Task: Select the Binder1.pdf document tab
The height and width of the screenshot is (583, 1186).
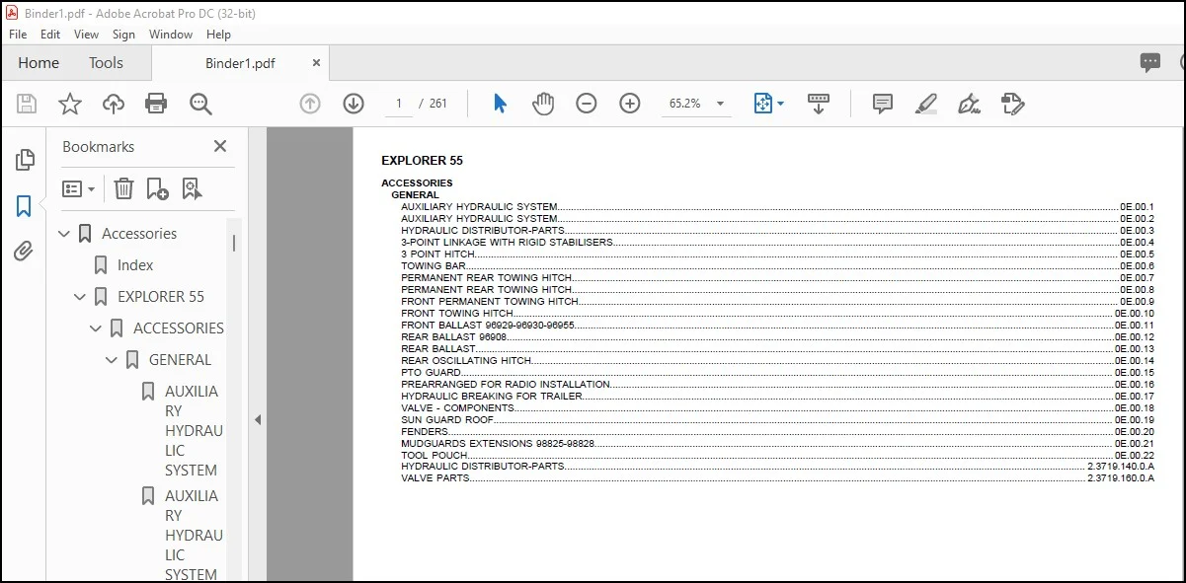Action: coord(240,63)
